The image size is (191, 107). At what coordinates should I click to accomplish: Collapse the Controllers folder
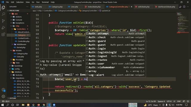[21, 29]
